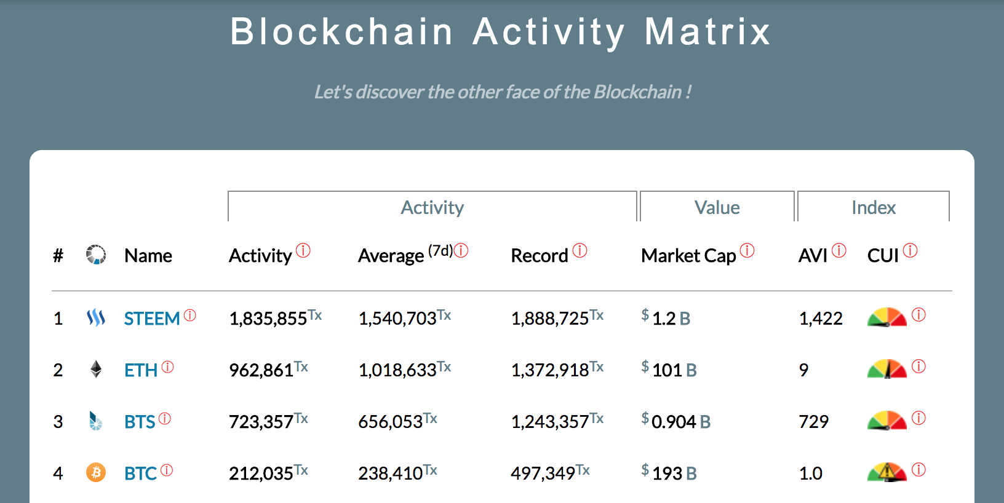Click the info icon beside STEEM name
Screen dimensions: 1004x503
(x=190, y=315)
